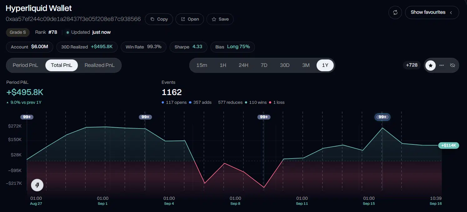Click the 117 opens legend item

point(174,102)
